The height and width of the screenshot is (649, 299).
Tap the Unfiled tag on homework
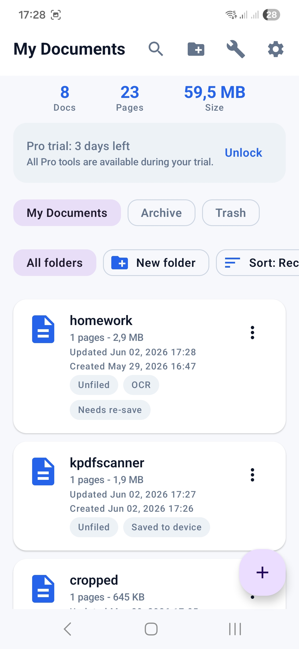click(94, 385)
